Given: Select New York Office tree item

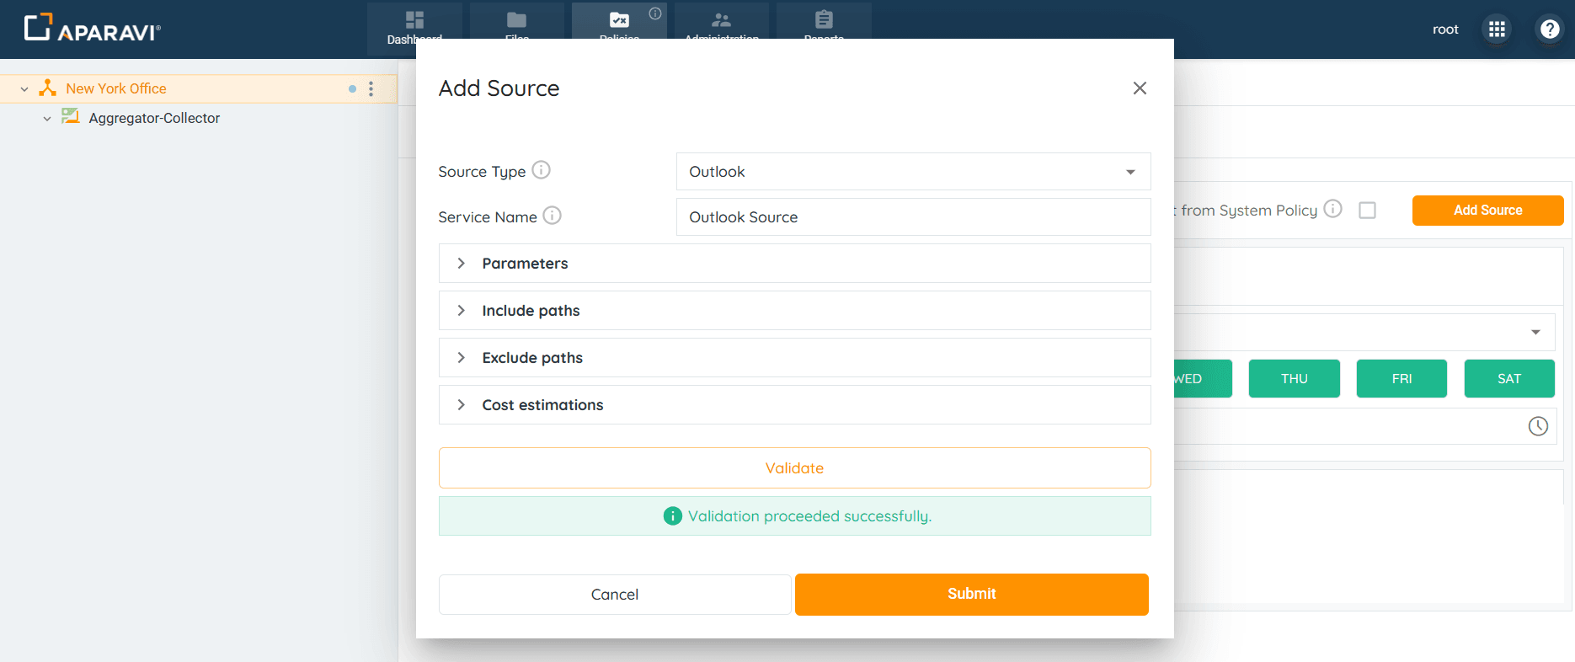Looking at the screenshot, I should coord(116,88).
